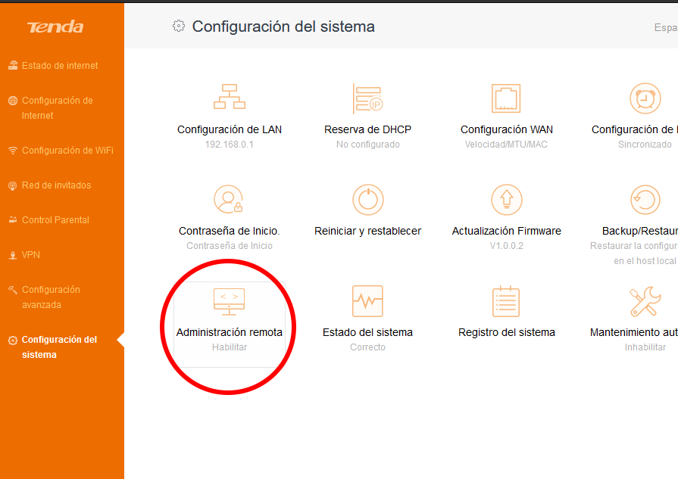Open the Administración remota monitor icon
The image size is (678, 479).
coord(230,301)
